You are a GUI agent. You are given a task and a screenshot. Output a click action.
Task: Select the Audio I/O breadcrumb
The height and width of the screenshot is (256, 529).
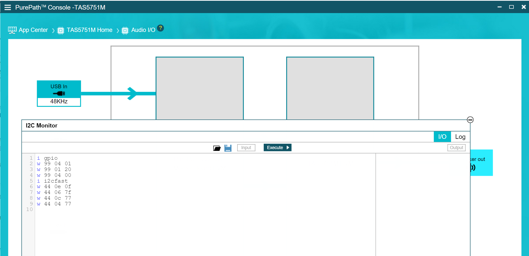click(143, 30)
